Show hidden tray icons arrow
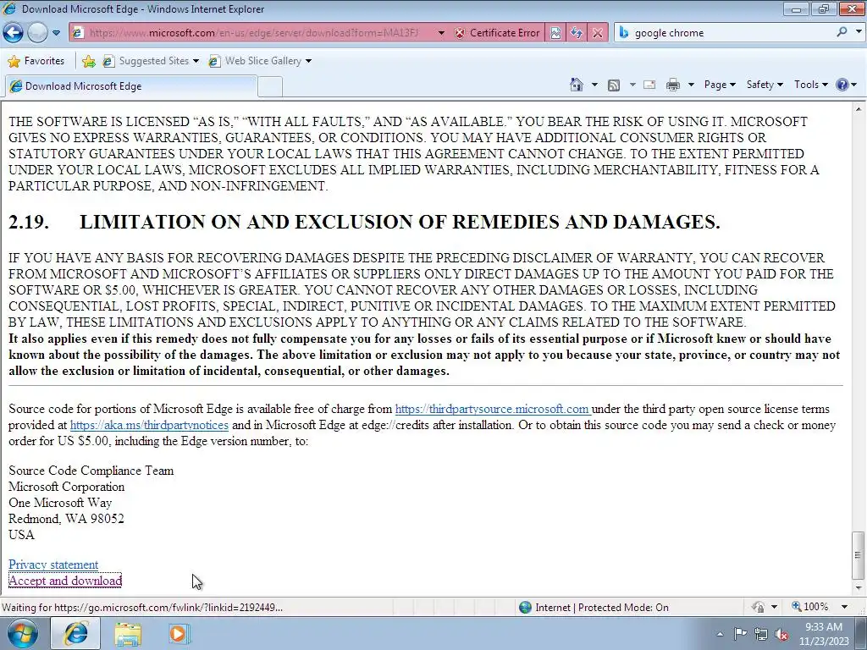Viewport: 867px width, 650px height. [720, 634]
